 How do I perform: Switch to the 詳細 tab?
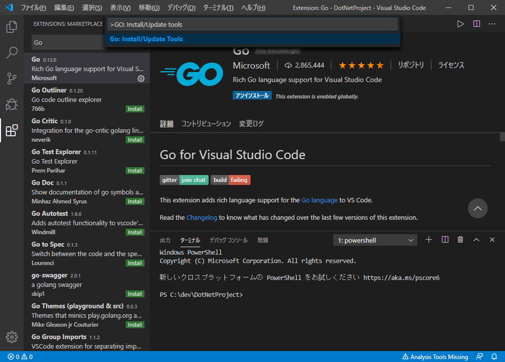click(167, 123)
